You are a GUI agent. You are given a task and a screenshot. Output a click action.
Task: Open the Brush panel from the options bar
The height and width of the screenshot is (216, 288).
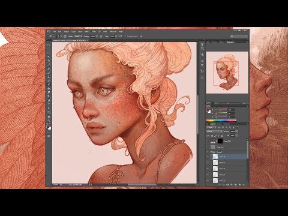point(65,37)
